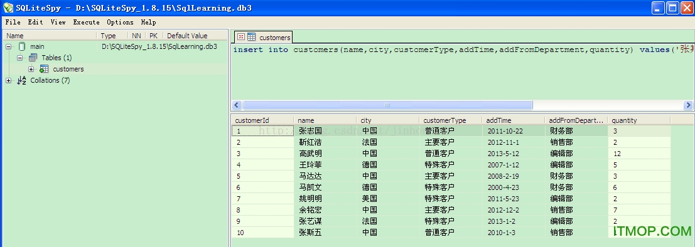Open the File menu
This screenshot has height=247, width=695.
13,22
